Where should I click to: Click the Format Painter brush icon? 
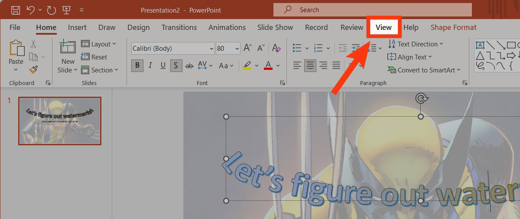(33, 69)
